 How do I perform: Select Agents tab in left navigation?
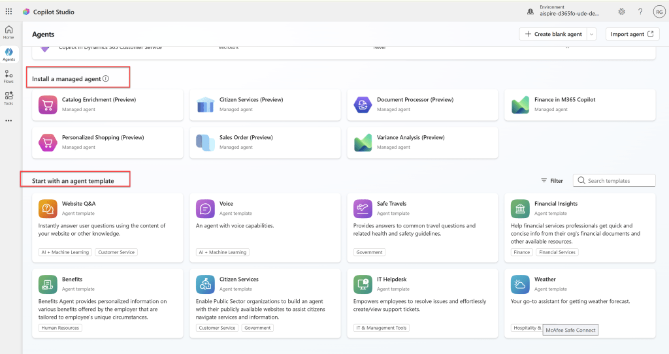pos(8,54)
